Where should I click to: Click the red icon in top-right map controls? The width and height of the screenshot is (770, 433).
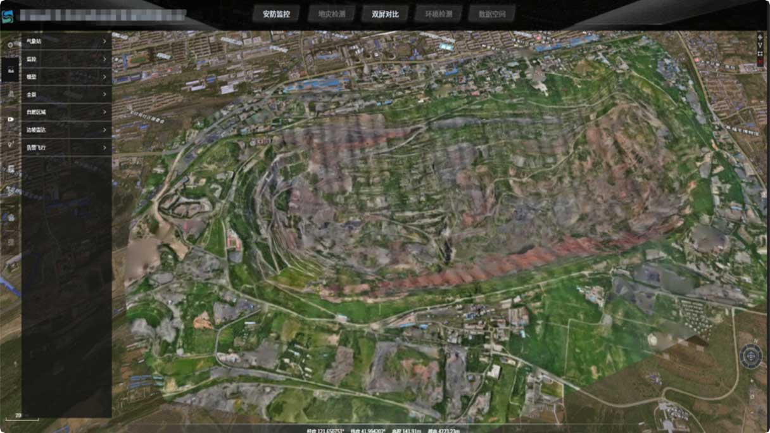[x=760, y=61]
